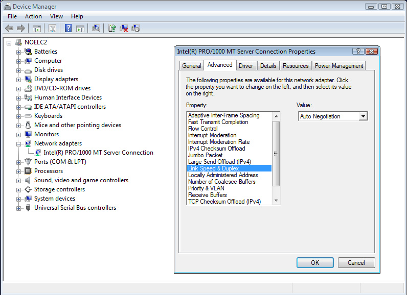Select Intel(R) PRO/1000 MT Server Connection tree item

tap(98, 153)
